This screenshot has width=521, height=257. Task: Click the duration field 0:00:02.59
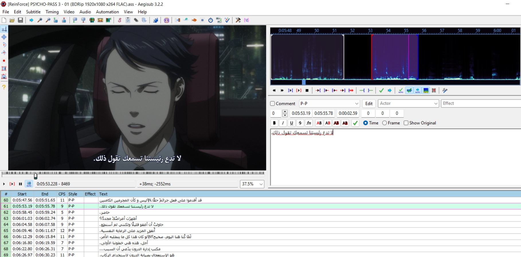(x=348, y=113)
